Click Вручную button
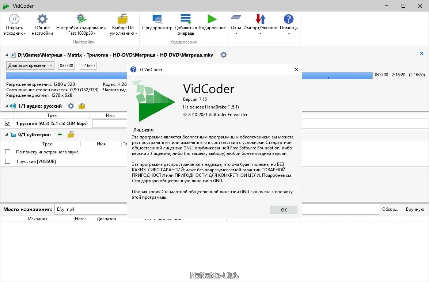 click(415, 209)
